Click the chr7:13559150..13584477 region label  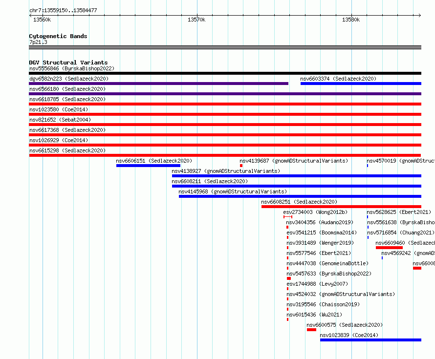[x=63, y=10]
